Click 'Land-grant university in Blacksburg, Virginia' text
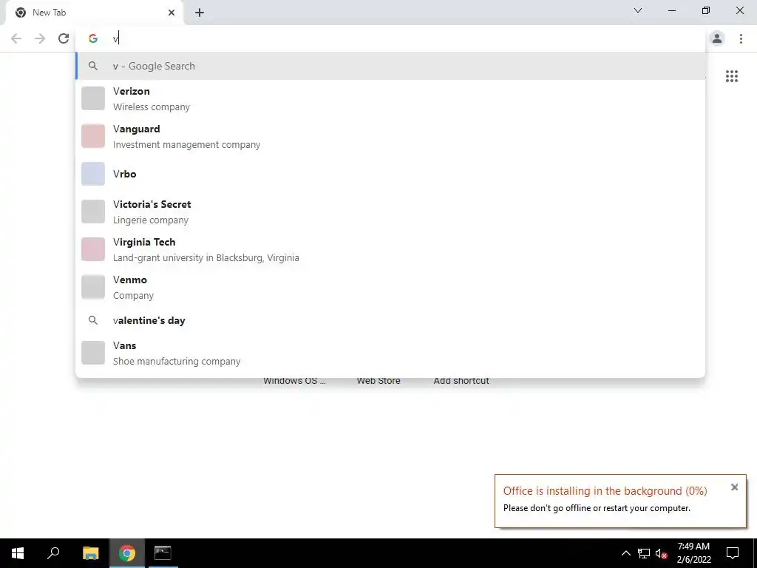 coord(206,258)
